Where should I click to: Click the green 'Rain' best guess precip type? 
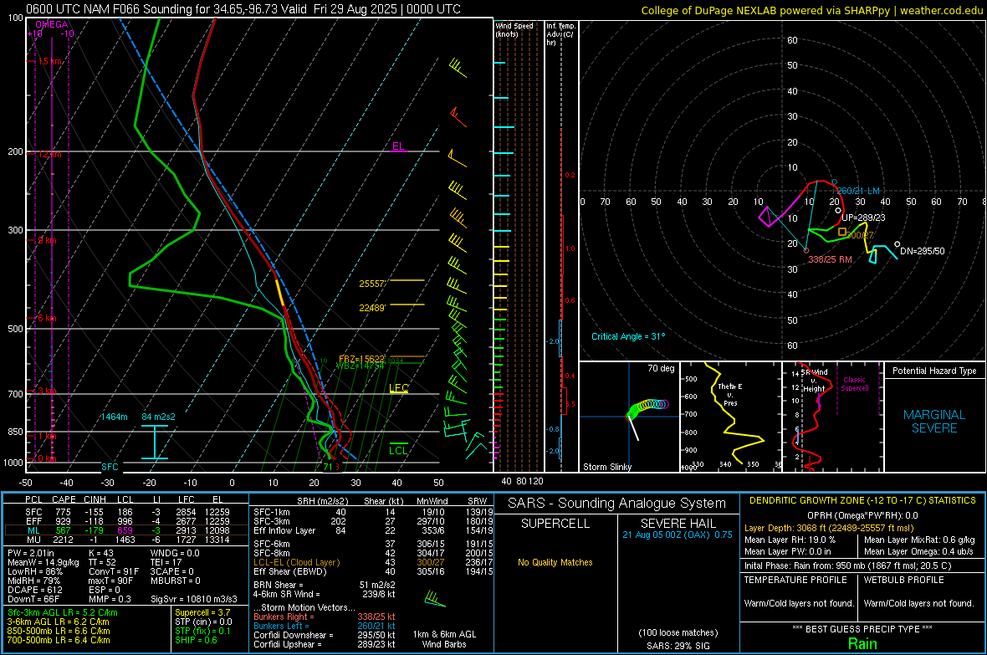(862, 643)
